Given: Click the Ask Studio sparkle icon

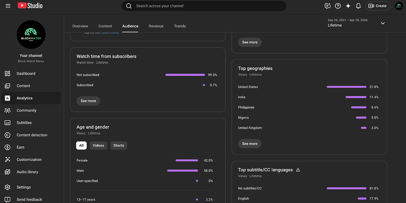Looking at the screenshot, I should pos(348,6).
